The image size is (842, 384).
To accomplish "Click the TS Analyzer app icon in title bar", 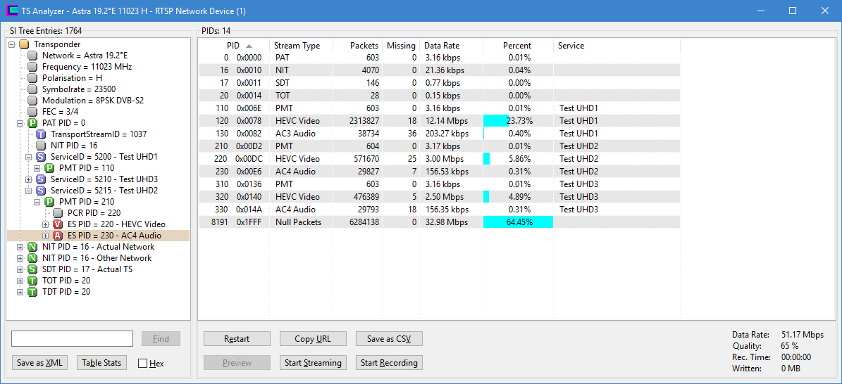I will [x=11, y=11].
